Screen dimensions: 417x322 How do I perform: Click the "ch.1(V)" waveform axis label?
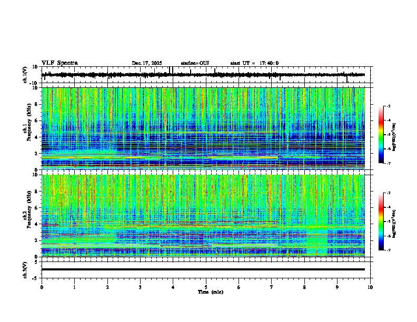pos(25,75)
